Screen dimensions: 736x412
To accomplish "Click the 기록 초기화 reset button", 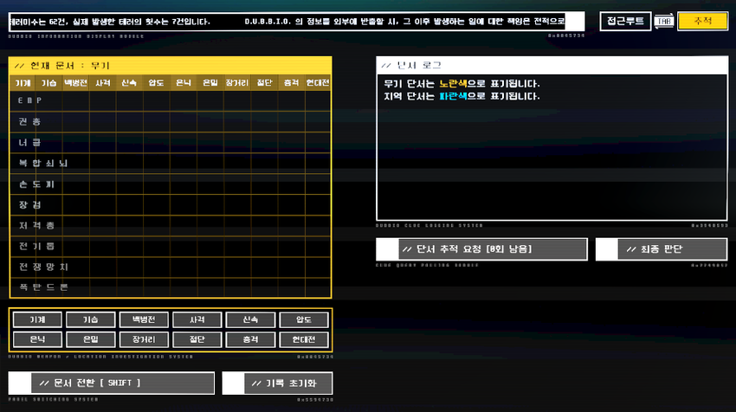I will pos(277,383).
